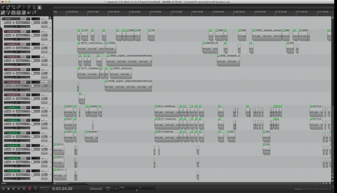This screenshot has height=193, width=337.
Task: Toggle the auto-crossfade toolbar icon
Action: 39,7
